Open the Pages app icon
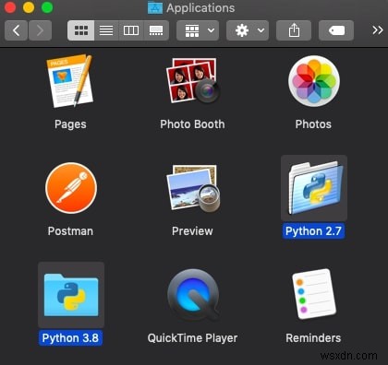Viewport: 388px width, 365px height. pyautogui.click(x=70, y=81)
